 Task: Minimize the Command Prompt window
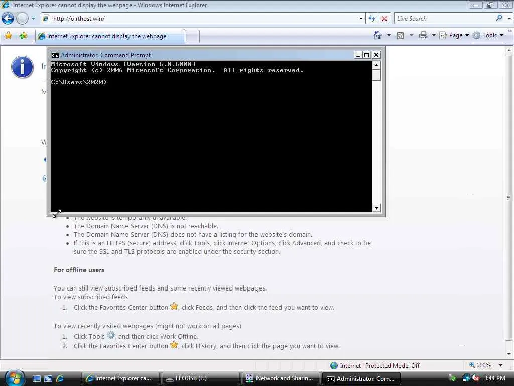coord(358,55)
